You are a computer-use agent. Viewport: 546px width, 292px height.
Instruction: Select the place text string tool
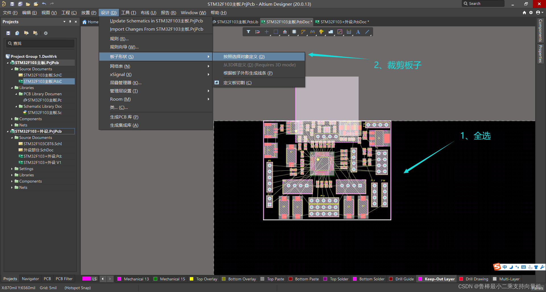[x=358, y=32]
